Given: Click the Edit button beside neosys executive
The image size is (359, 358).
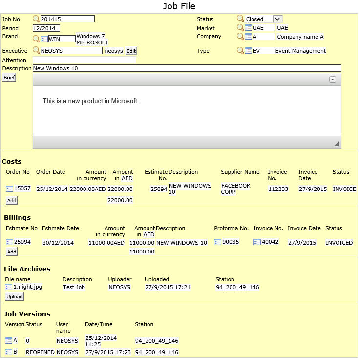Looking at the screenshot, I should [131, 51].
